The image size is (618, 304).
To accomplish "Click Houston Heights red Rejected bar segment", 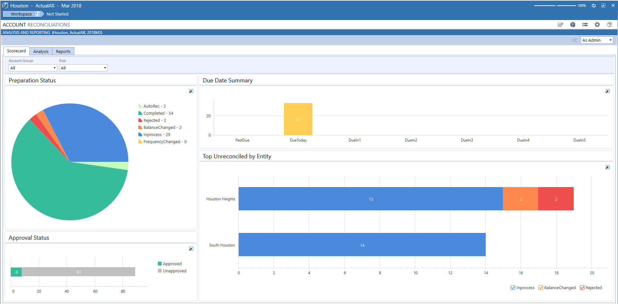I will (x=556, y=199).
